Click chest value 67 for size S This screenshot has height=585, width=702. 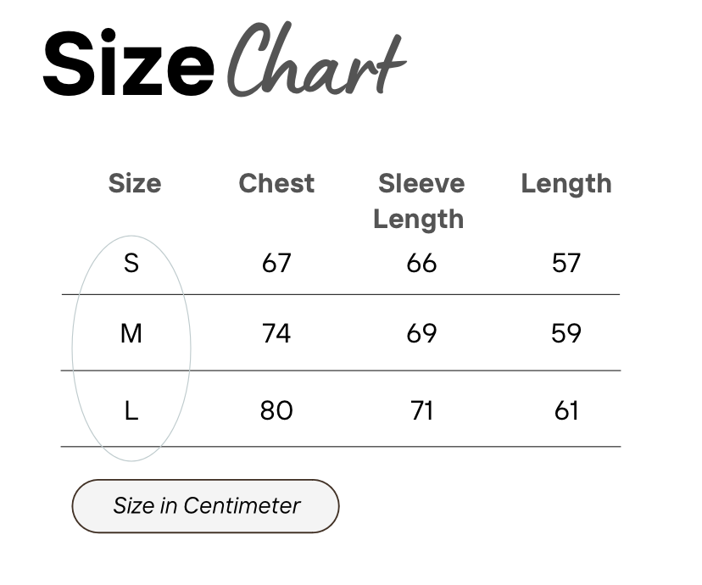pos(276,263)
